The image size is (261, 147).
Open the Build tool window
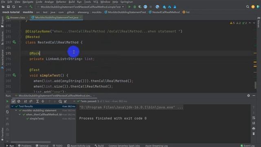coord(99,146)
